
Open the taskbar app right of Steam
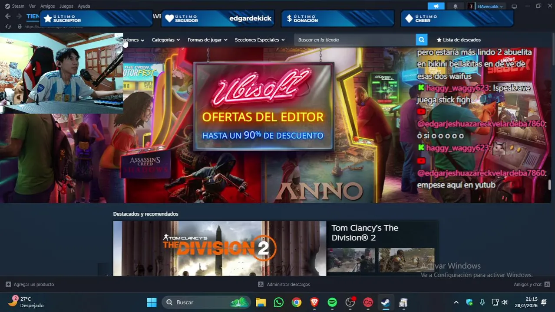click(403, 302)
